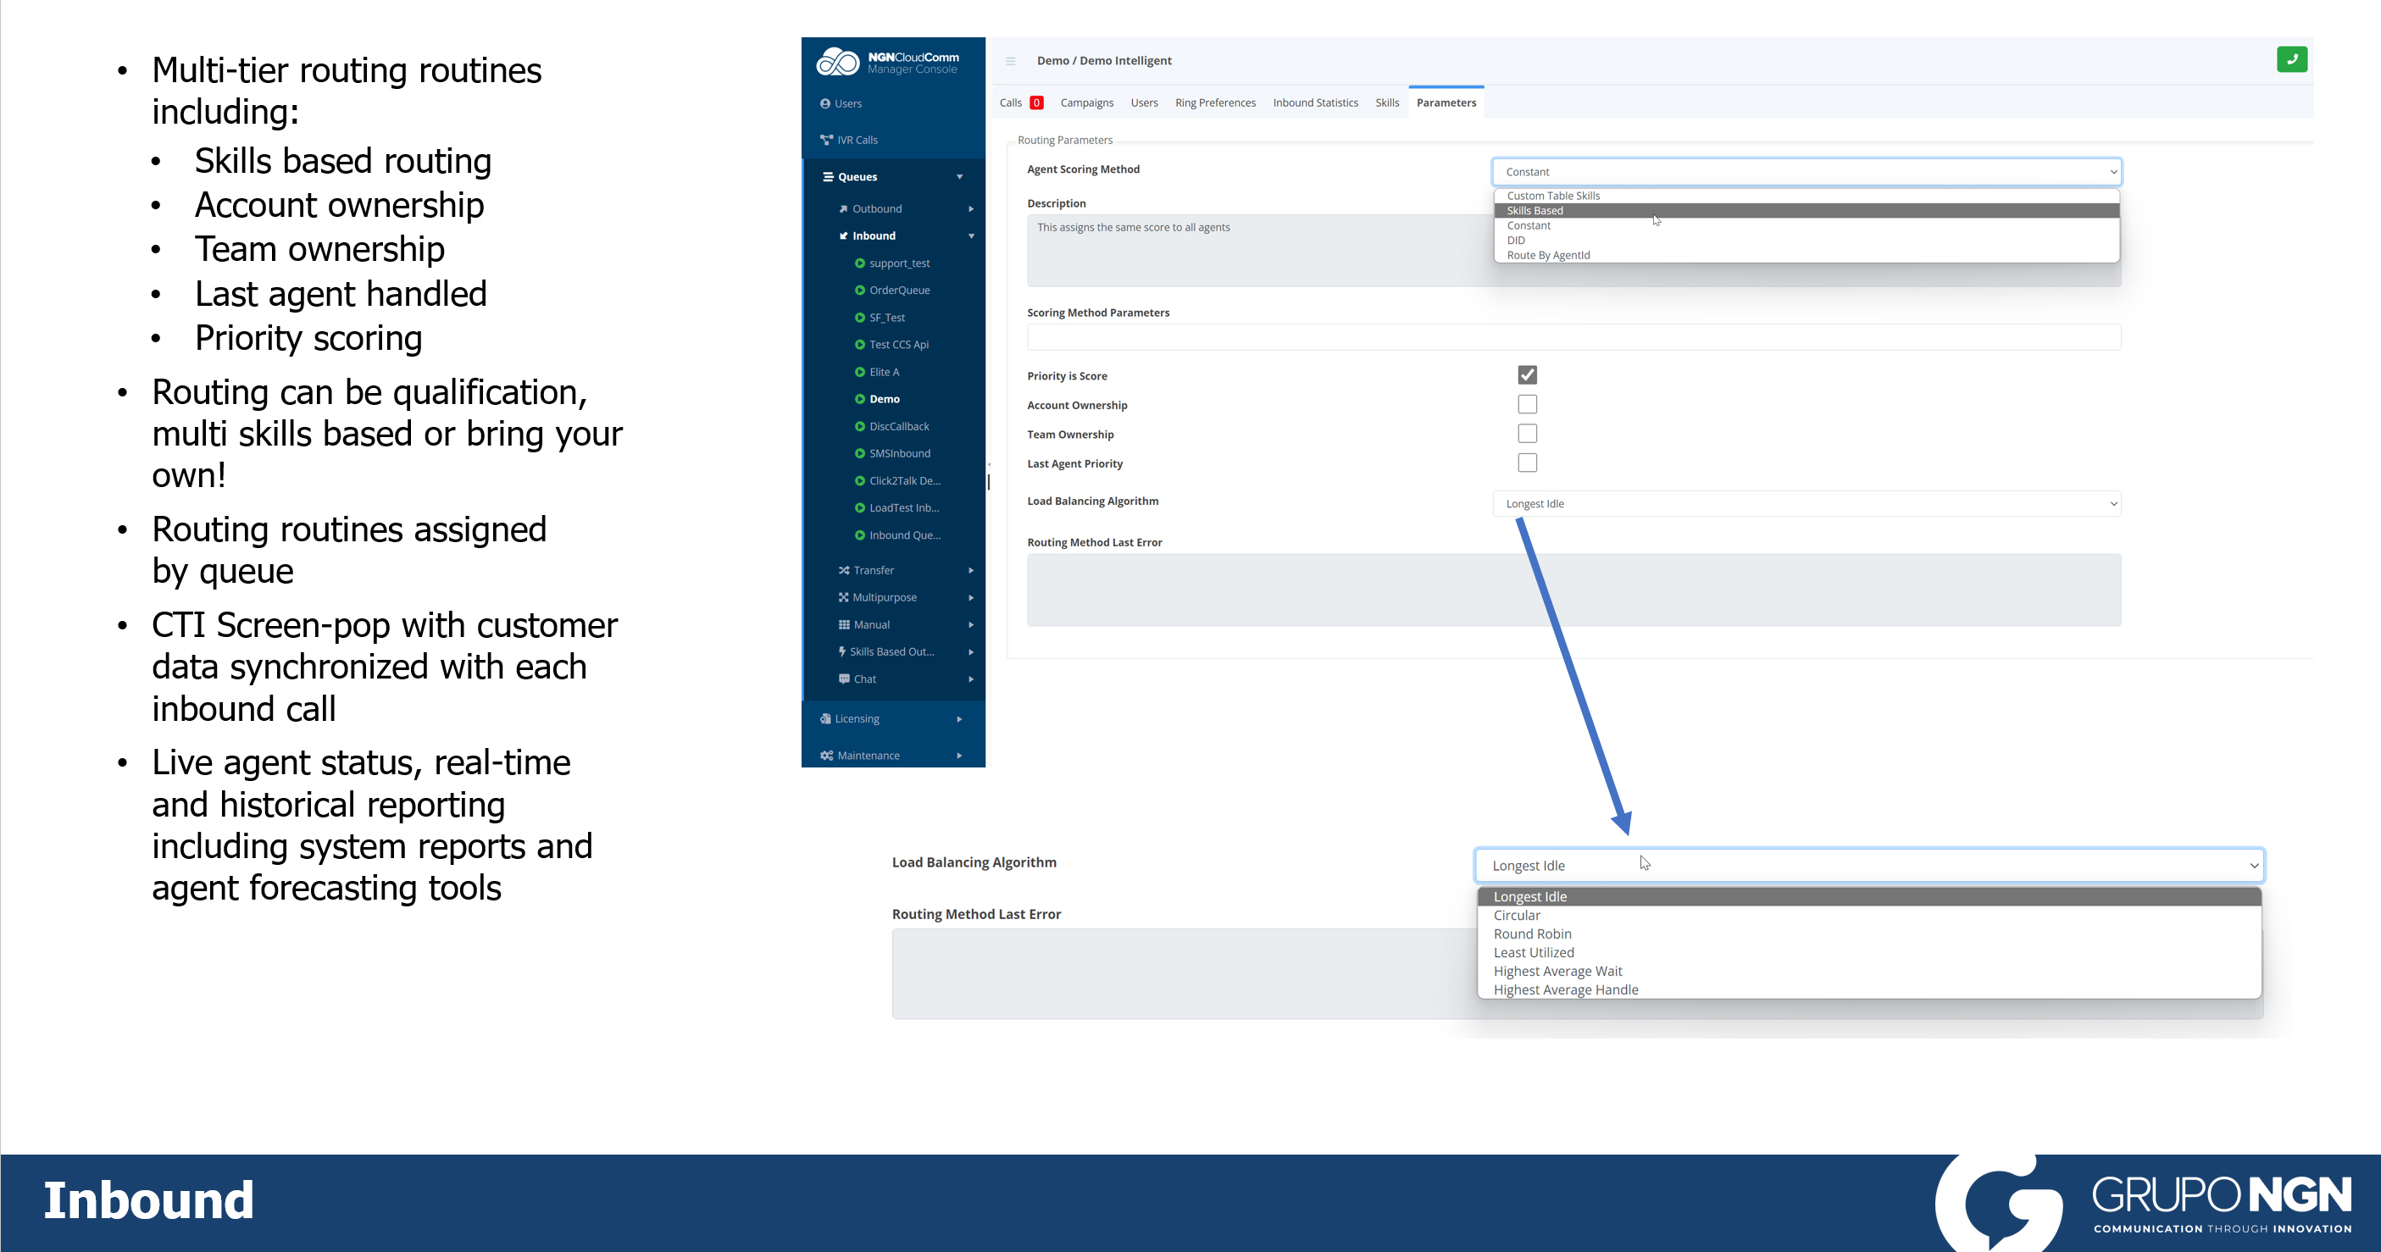The height and width of the screenshot is (1252, 2381).
Task: Click the red Calls count badge
Action: [x=1036, y=102]
